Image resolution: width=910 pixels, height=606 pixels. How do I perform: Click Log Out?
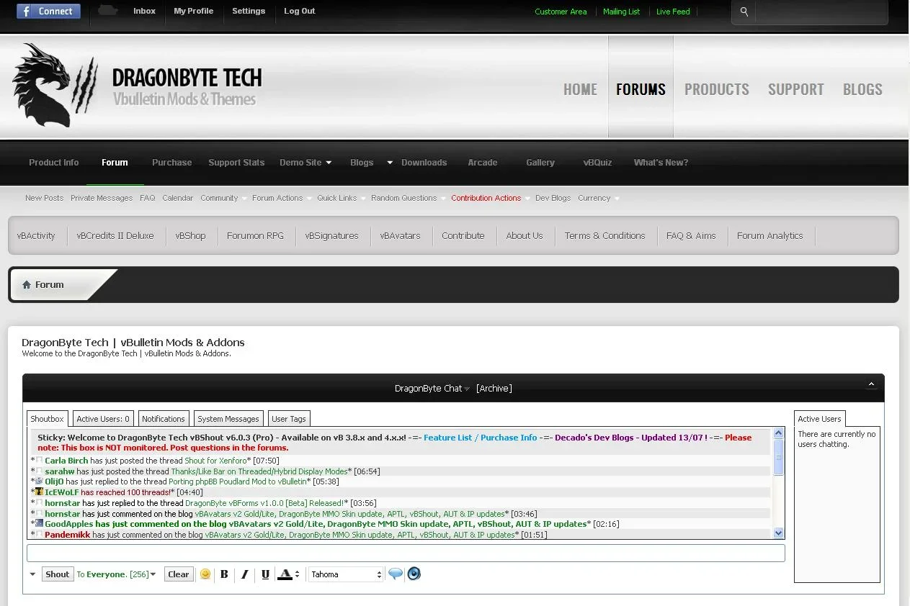[x=299, y=11]
